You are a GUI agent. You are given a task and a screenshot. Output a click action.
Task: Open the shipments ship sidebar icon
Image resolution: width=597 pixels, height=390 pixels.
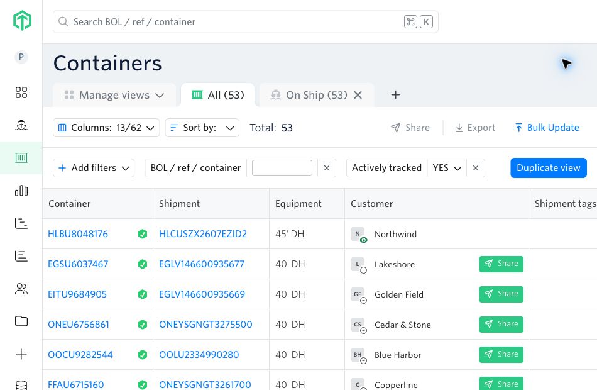21,125
